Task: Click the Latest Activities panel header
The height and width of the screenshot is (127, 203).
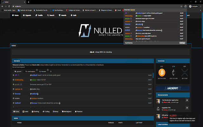Action: [x=173, y=124]
